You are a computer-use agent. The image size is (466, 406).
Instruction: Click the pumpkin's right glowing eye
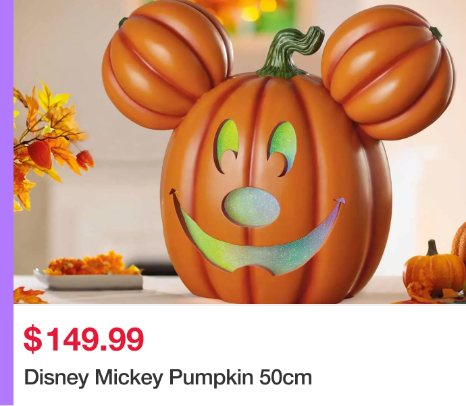pos(282,148)
